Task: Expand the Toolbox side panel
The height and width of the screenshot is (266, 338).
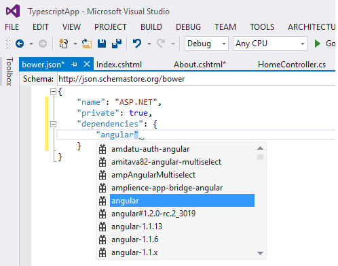Action: click(x=9, y=71)
